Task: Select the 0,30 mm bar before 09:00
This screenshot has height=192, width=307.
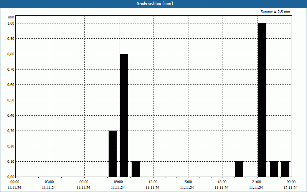Action: 112,154
